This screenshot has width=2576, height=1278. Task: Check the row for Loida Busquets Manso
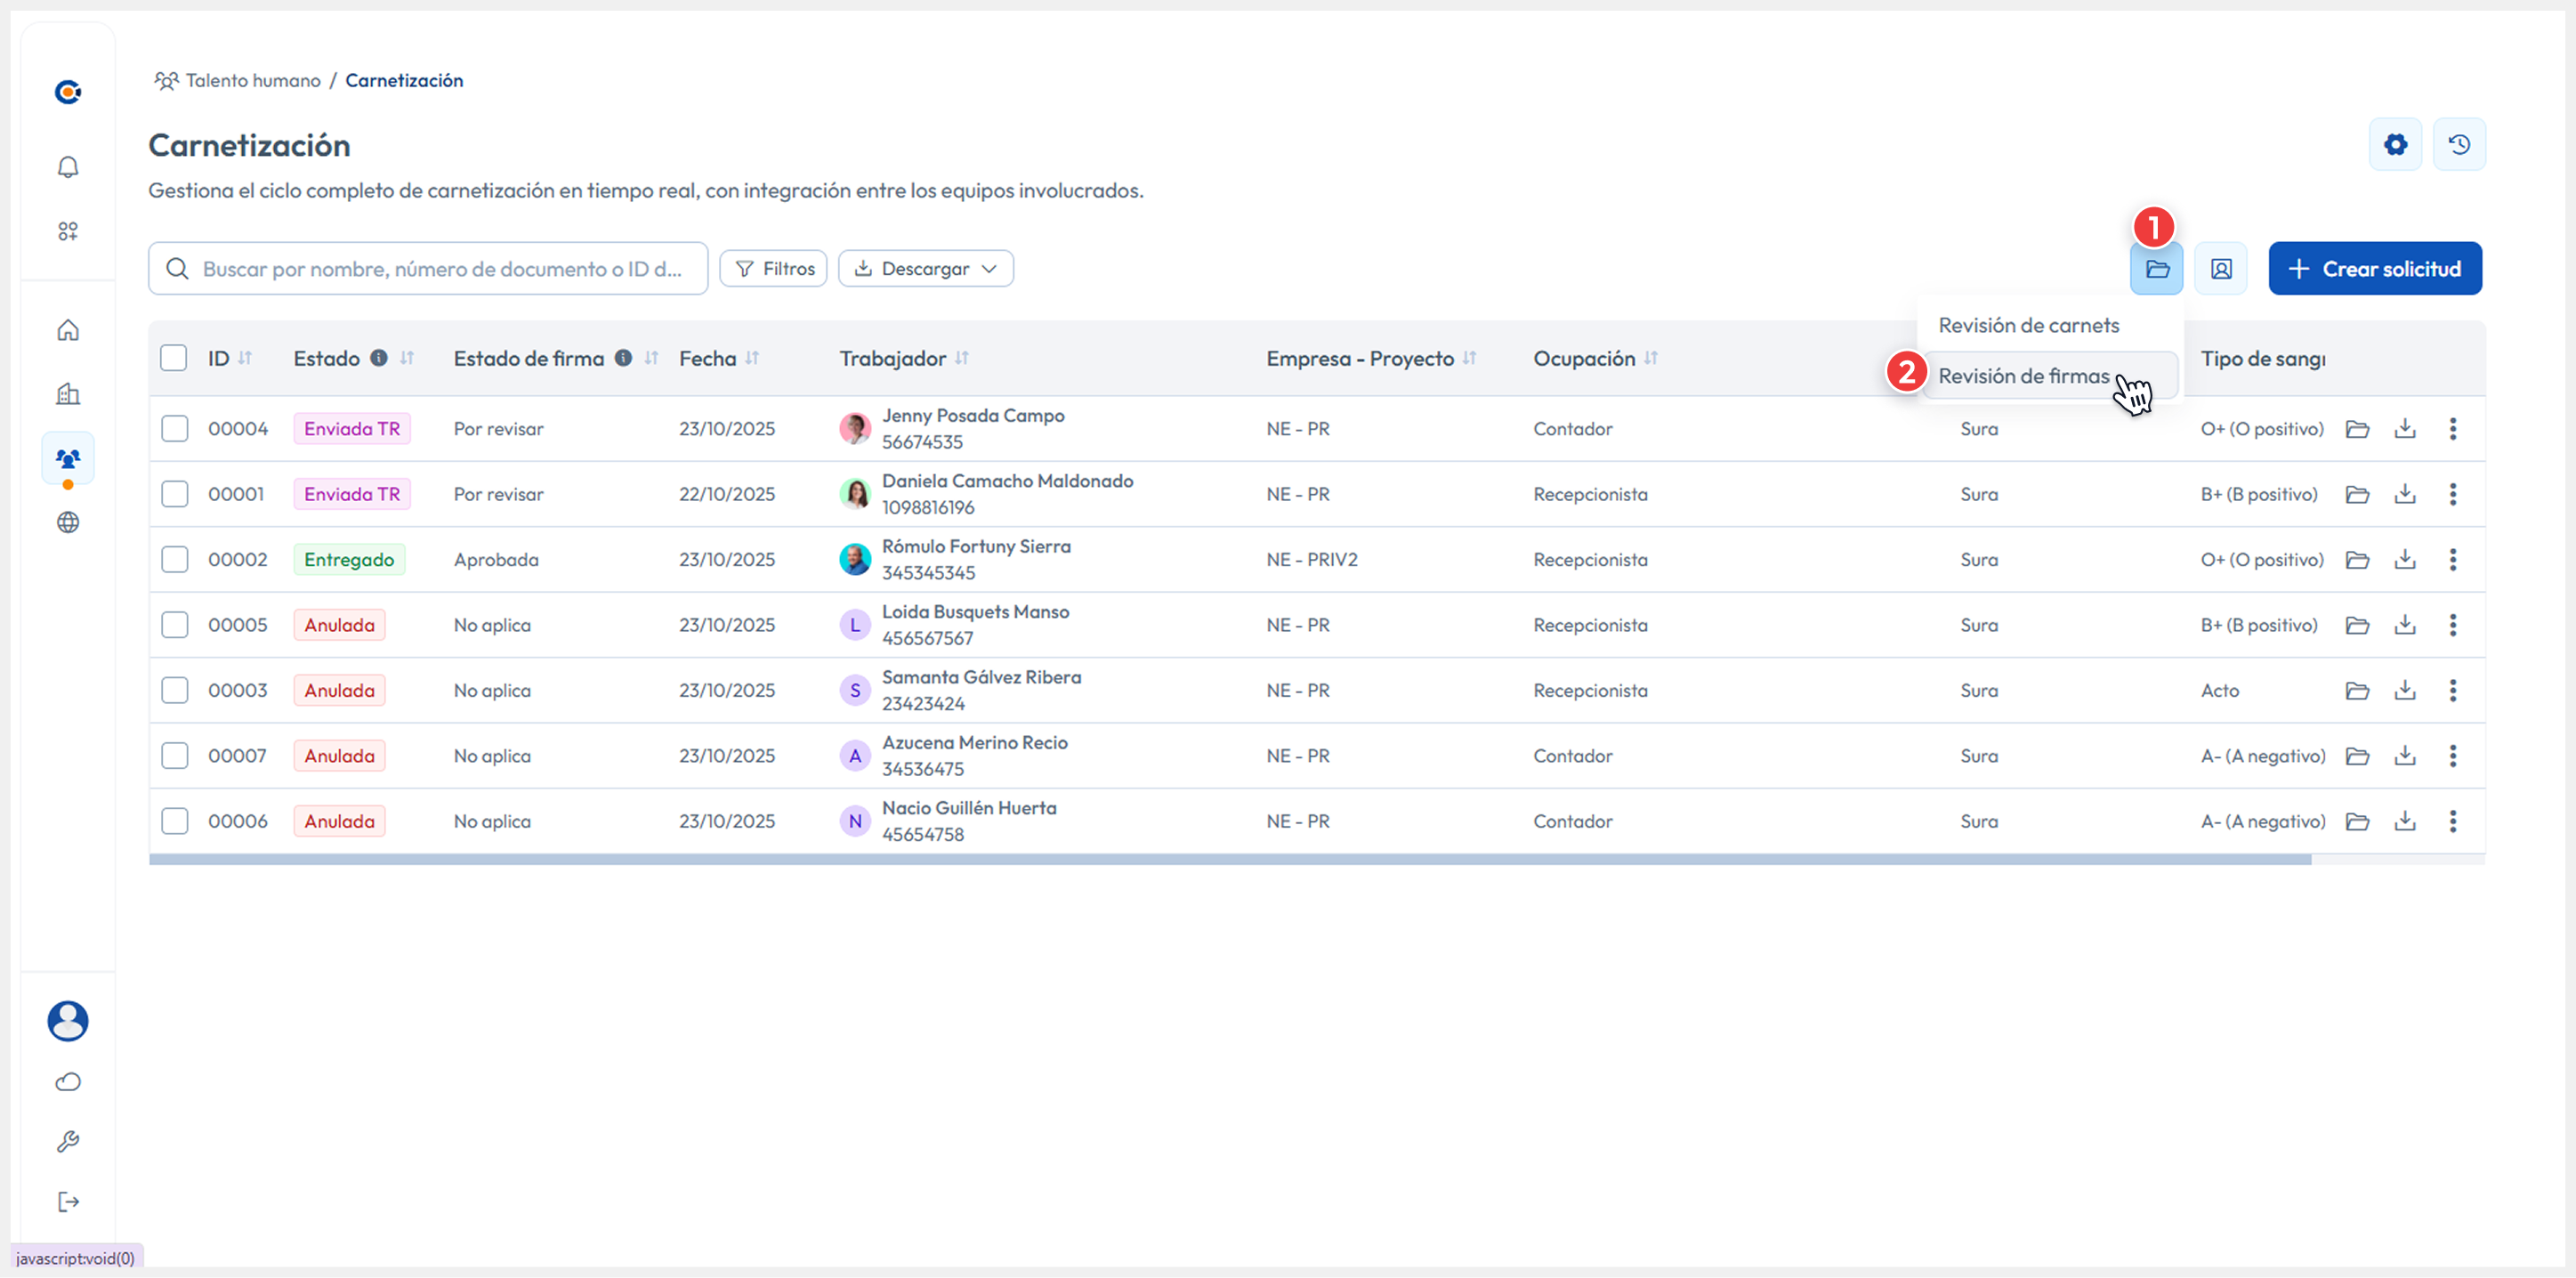click(175, 625)
